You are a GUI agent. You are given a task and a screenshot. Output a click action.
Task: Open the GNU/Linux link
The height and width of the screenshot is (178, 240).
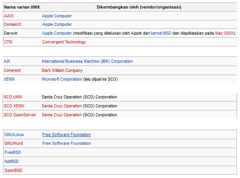coord(14,135)
